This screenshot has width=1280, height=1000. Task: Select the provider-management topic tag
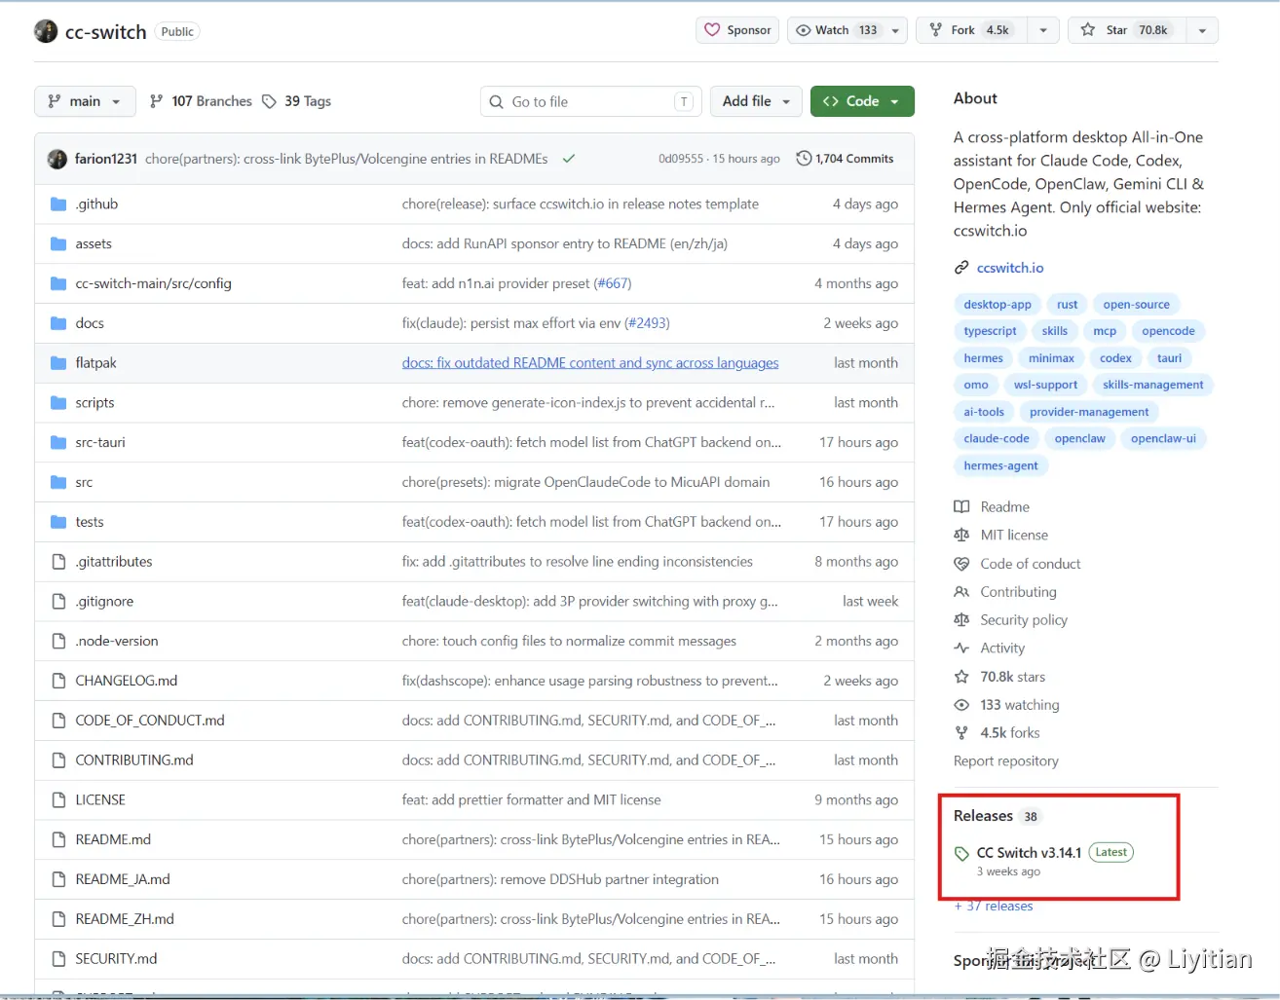pyautogui.click(x=1089, y=412)
